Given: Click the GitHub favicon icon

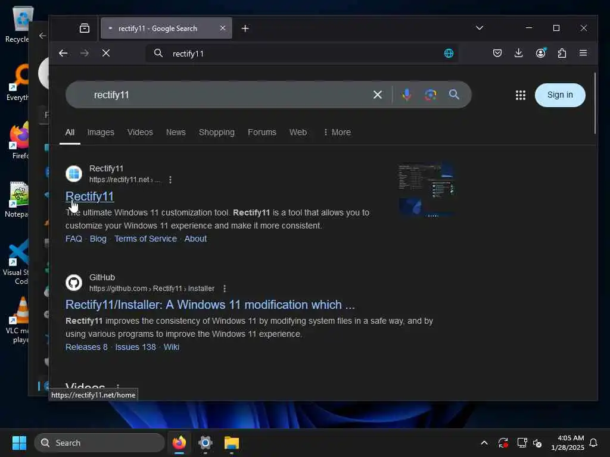Looking at the screenshot, I should (74, 283).
